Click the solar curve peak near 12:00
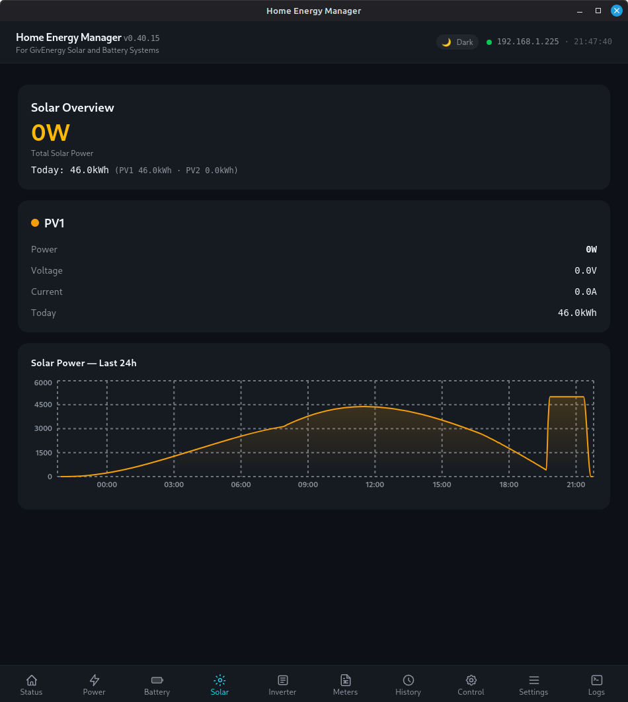The height and width of the screenshot is (702, 628). point(365,407)
